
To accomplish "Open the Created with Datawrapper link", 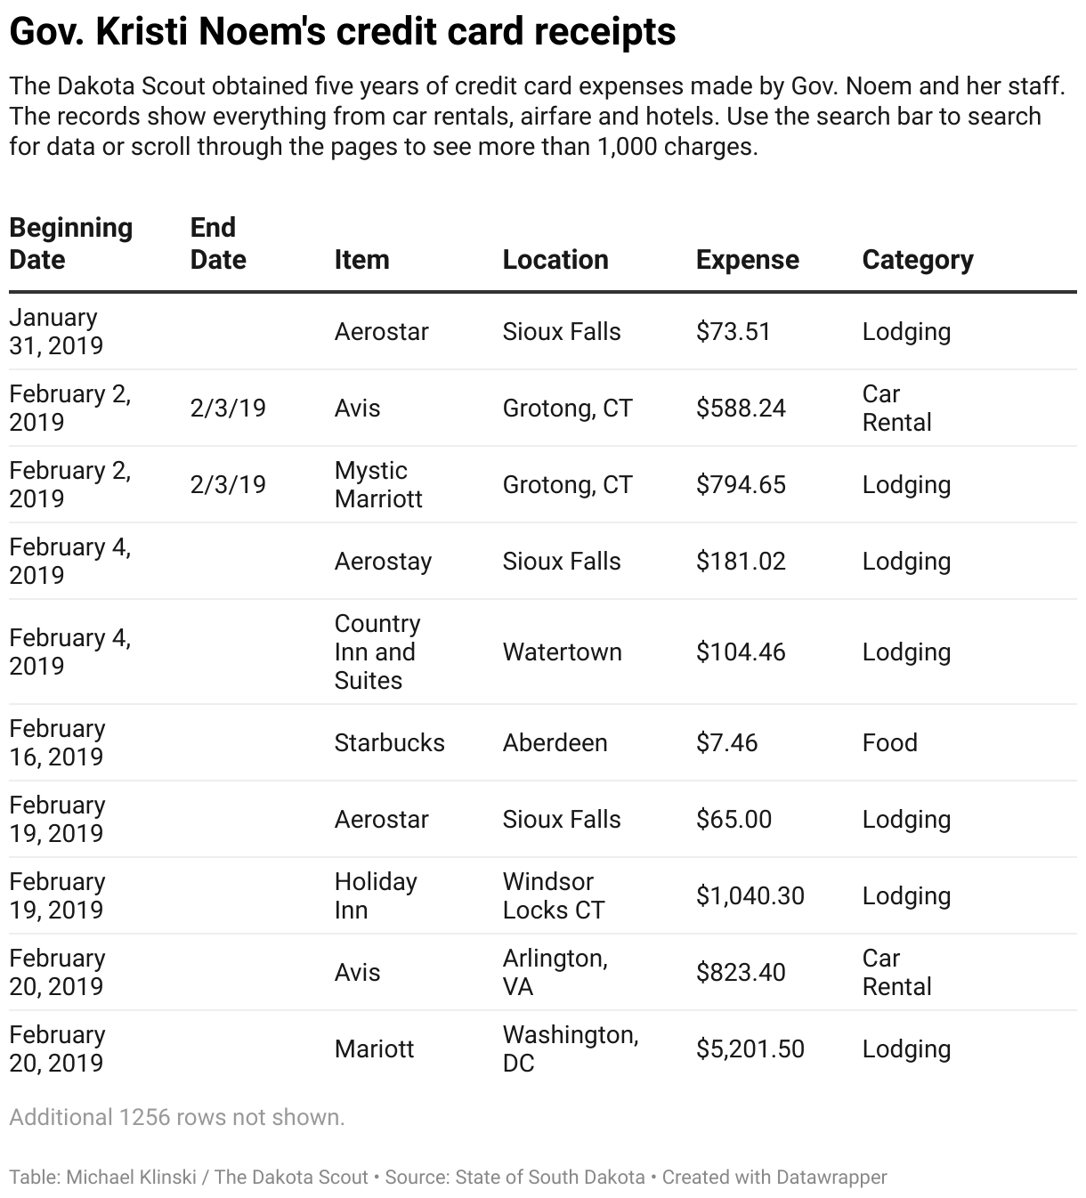I will click(x=774, y=1177).
